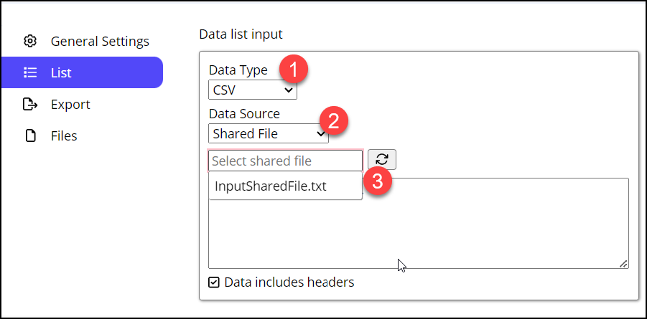The height and width of the screenshot is (319, 647).
Task: Click the Select shared file input field
Action: pyautogui.click(x=286, y=161)
